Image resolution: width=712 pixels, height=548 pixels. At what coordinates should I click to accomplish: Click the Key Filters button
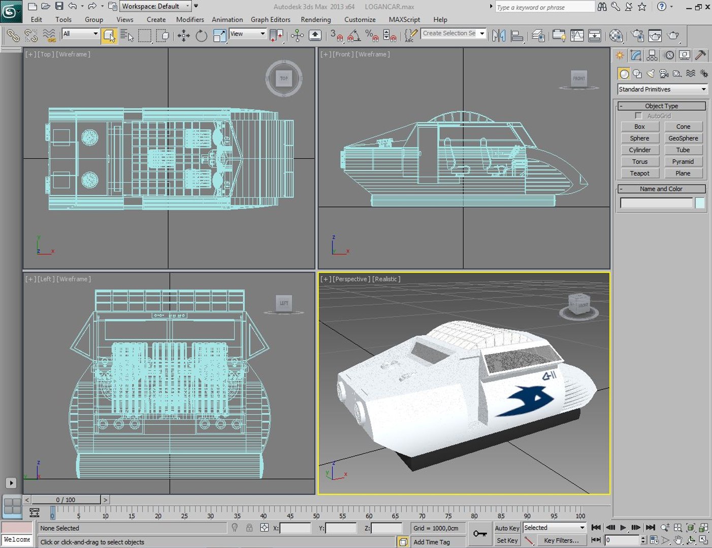coord(561,540)
